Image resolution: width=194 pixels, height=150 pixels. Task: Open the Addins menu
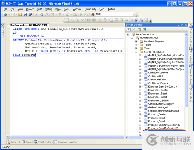(111, 9)
